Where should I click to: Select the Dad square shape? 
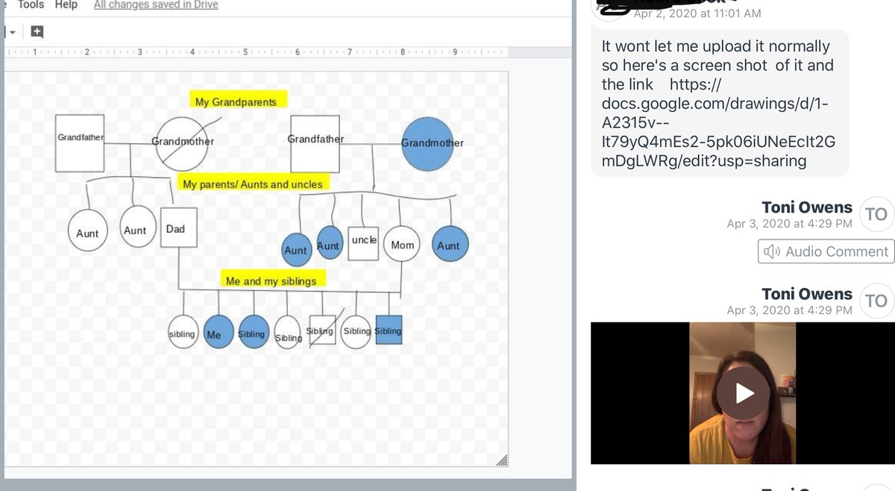(x=178, y=228)
